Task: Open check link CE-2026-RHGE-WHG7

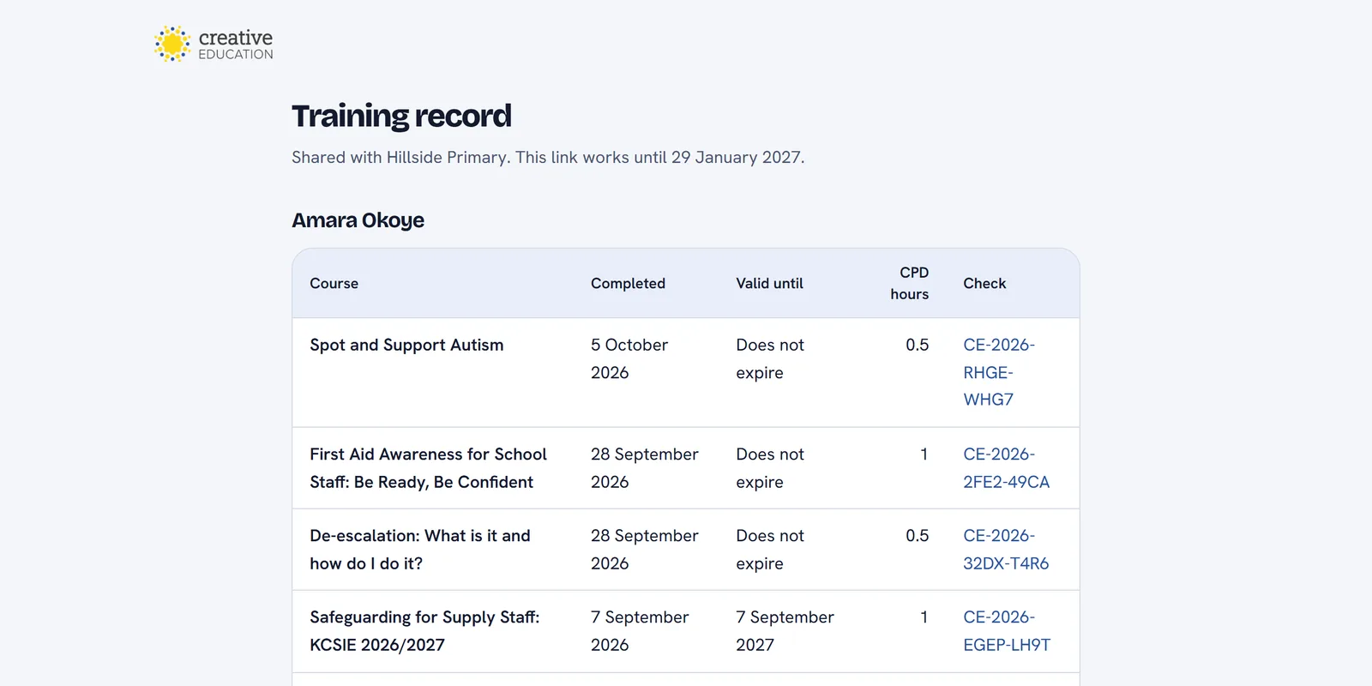Action: (x=999, y=372)
